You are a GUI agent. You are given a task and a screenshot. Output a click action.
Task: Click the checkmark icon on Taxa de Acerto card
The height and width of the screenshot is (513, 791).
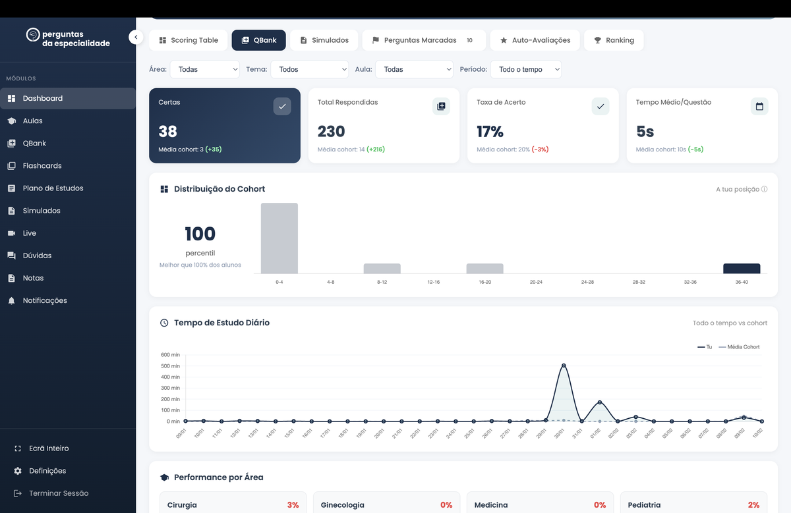click(600, 105)
